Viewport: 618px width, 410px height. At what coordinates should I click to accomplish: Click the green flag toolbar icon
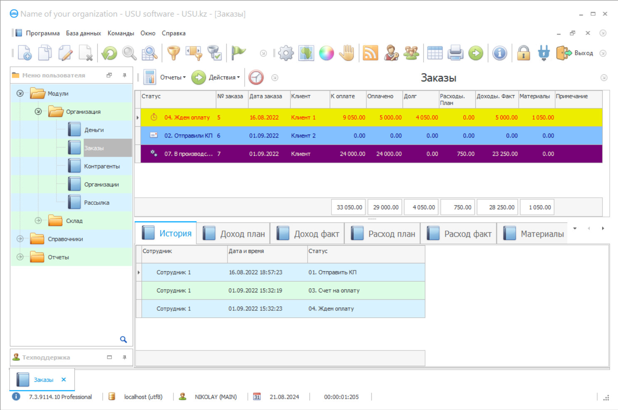click(x=238, y=53)
